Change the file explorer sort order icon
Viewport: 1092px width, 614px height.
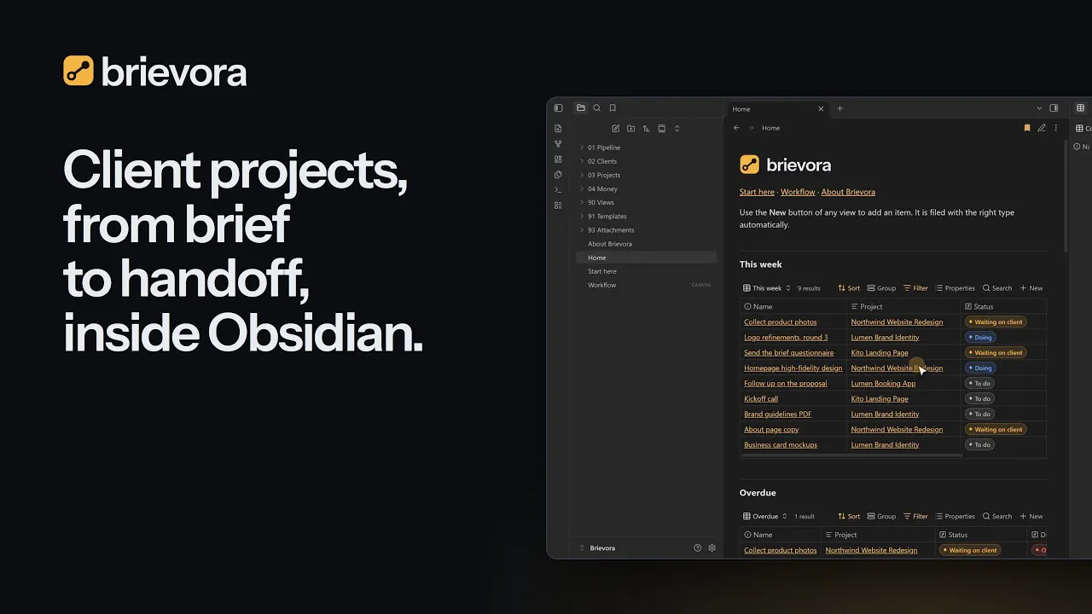(647, 129)
